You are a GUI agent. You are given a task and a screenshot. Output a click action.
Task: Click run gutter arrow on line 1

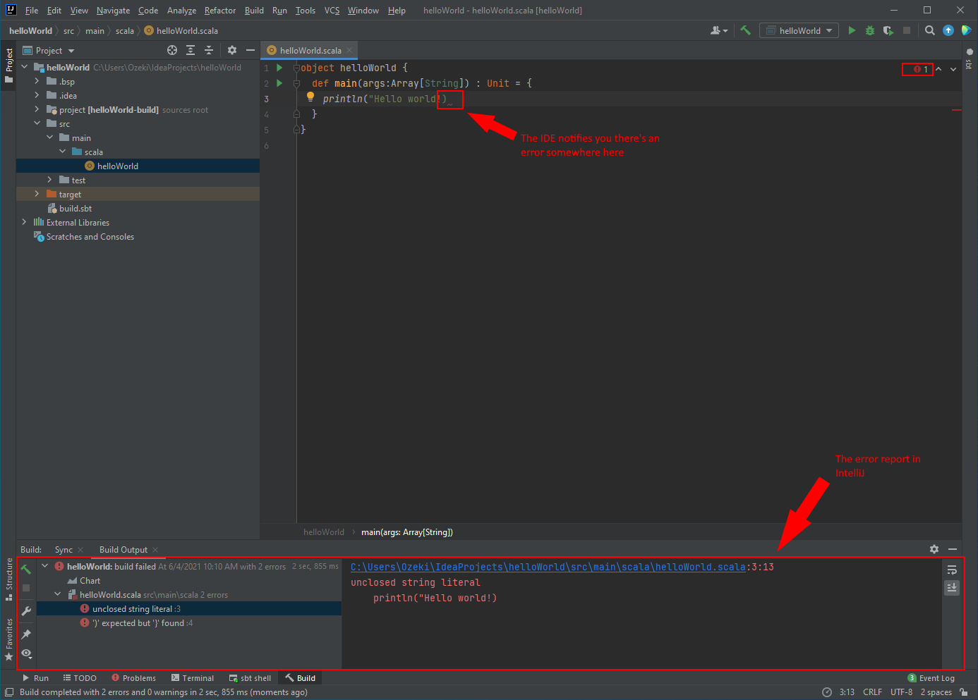pyautogui.click(x=279, y=68)
